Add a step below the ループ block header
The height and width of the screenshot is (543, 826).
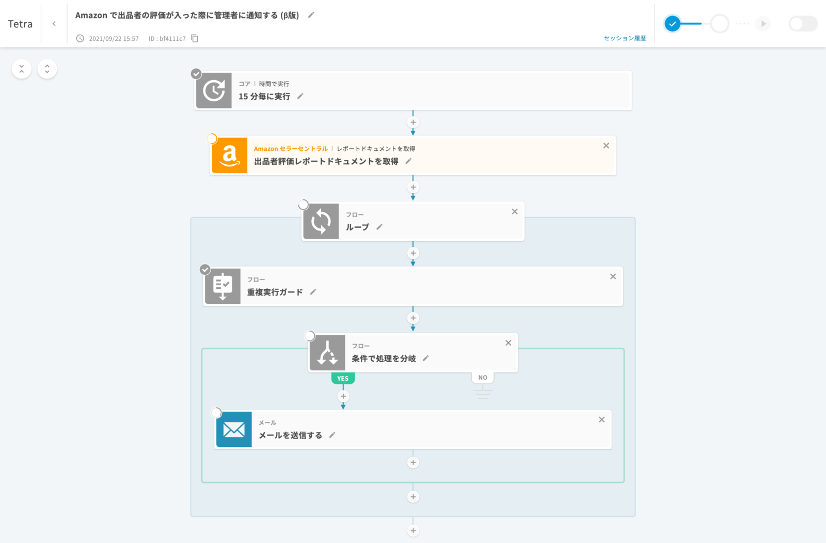coord(413,253)
